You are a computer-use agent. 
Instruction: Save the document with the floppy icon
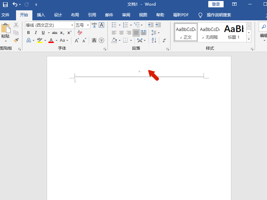pyautogui.click(x=5, y=4)
